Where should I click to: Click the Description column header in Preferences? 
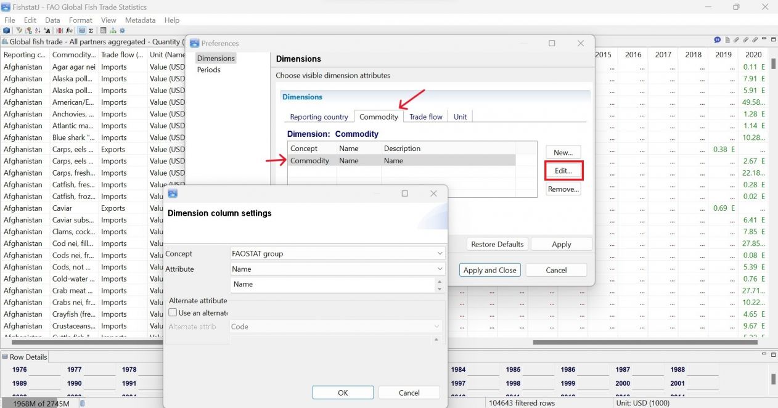pos(448,149)
